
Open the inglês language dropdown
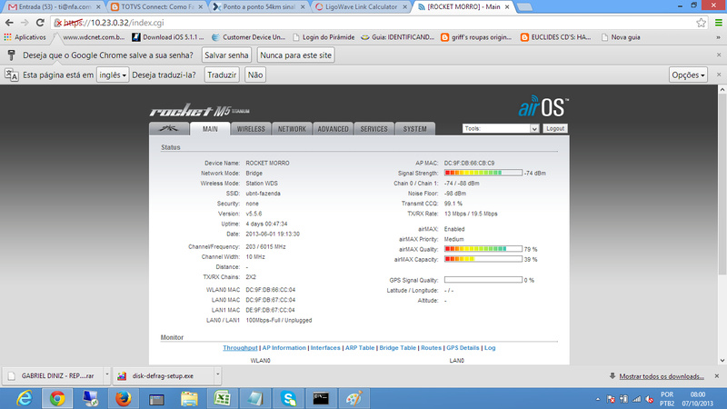113,75
